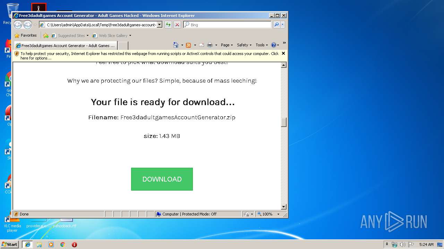This screenshot has width=444, height=249.
Task: Open the Tools menu
Action: tap(262, 45)
